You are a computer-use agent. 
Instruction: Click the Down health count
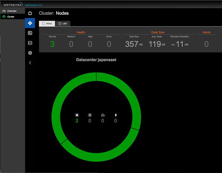point(109,44)
